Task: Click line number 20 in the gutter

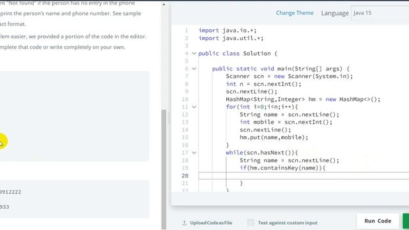Action: pos(185,176)
